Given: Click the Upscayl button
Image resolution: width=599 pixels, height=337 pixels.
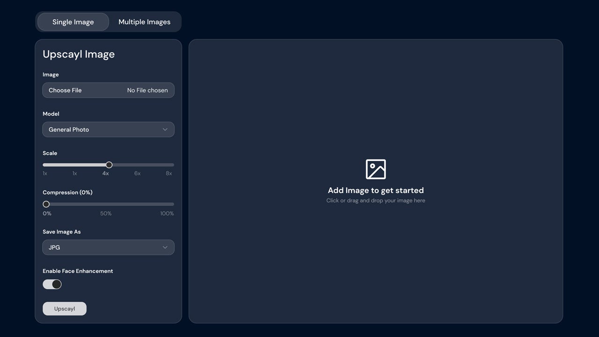Looking at the screenshot, I should (x=65, y=309).
